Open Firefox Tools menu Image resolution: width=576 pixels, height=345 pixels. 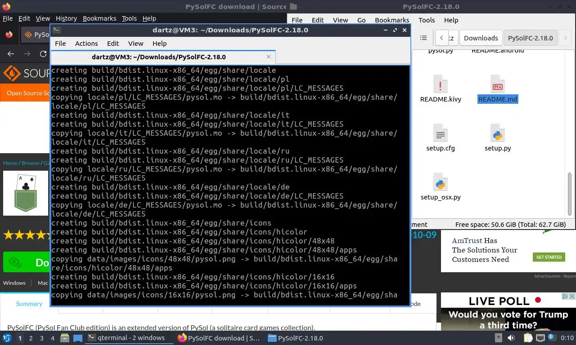point(129,18)
